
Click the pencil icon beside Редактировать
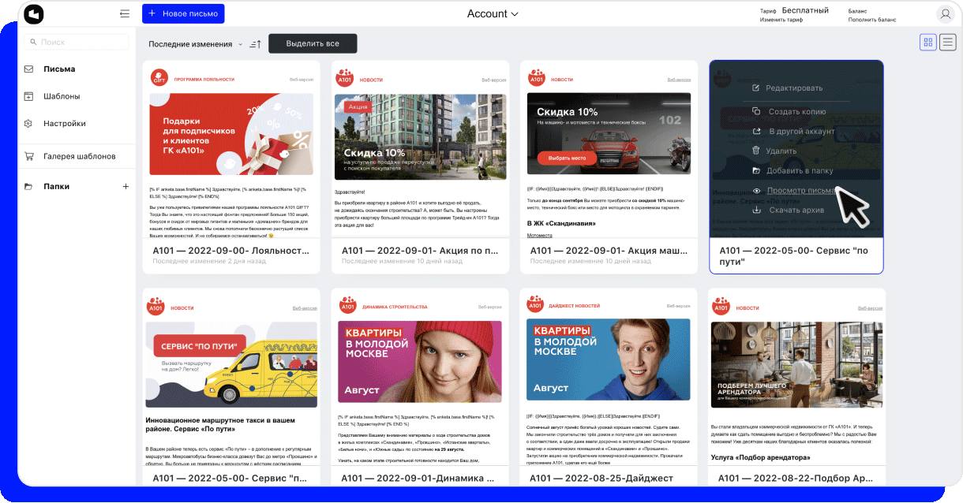756,88
